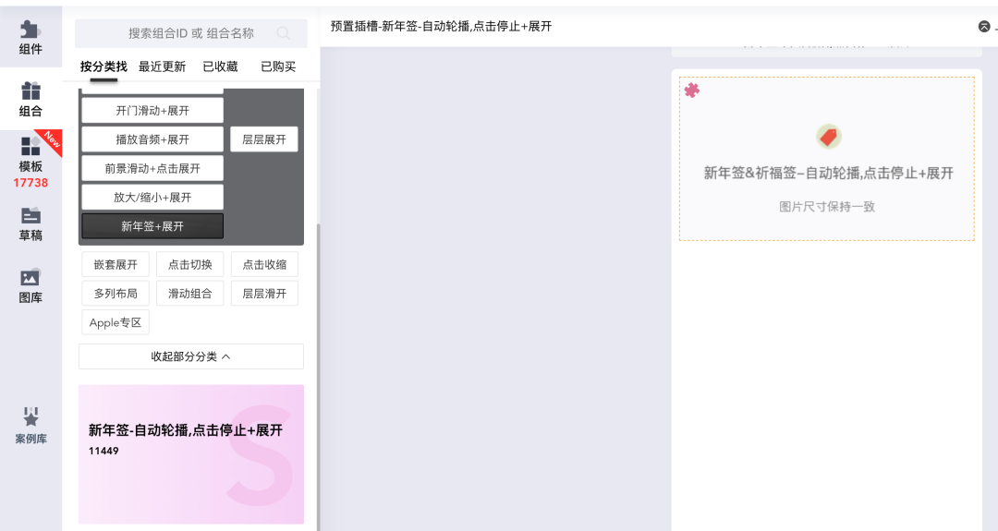Click the round icon in the top right corner
Image resolution: width=998 pixels, height=531 pixels.
click(984, 26)
